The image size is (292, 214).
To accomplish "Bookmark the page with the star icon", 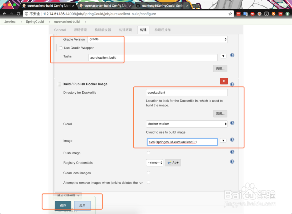I will (230, 14).
